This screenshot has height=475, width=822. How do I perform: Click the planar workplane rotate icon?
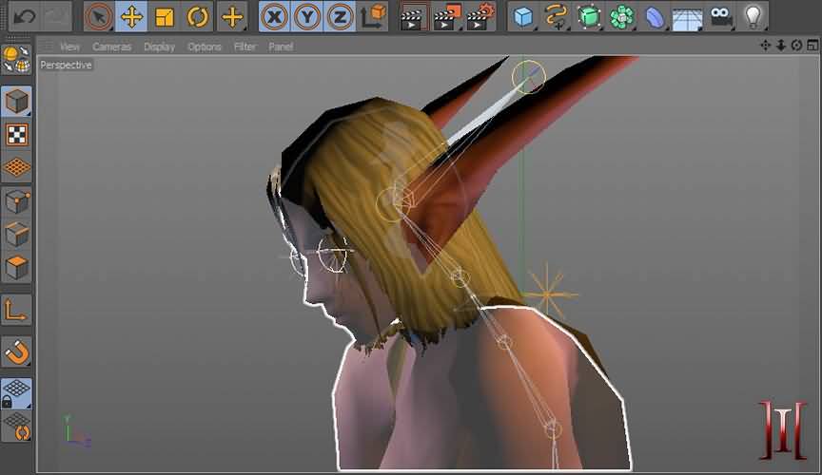tap(16, 427)
